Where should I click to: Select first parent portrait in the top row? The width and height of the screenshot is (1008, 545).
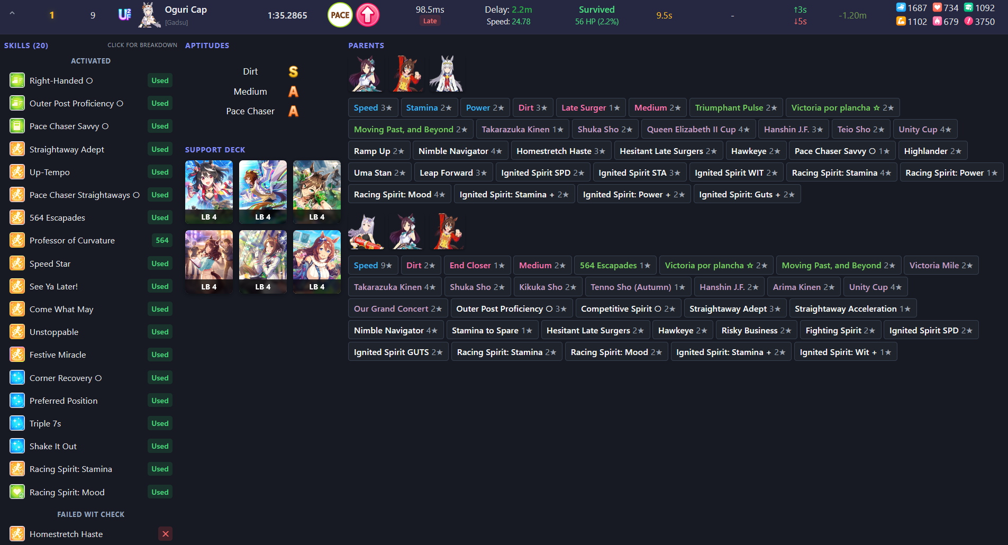pos(366,74)
